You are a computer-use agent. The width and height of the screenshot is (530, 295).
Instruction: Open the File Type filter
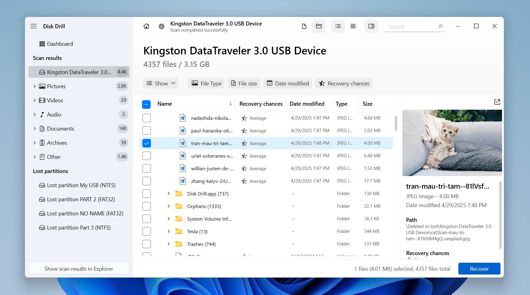206,83
